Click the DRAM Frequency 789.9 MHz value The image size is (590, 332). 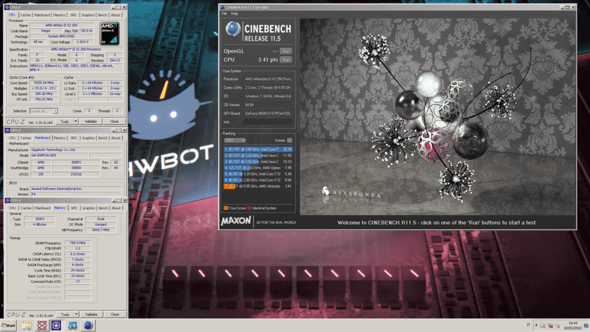pos(78,243)
